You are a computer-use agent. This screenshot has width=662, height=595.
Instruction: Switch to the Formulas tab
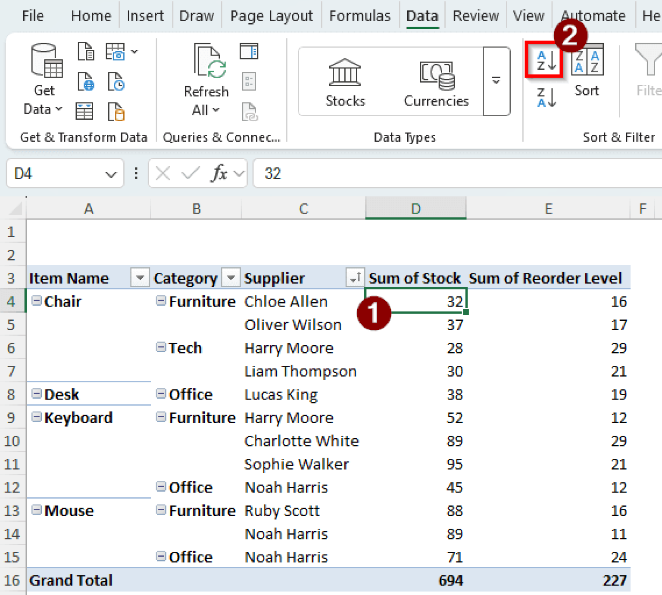(360, 15)
